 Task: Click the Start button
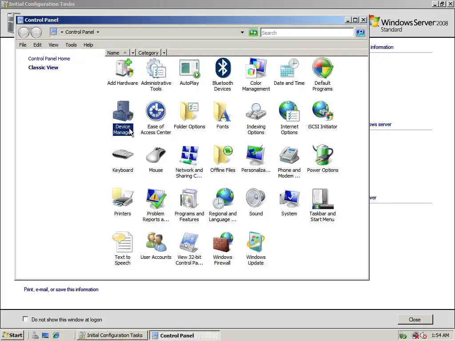point(12,335)
